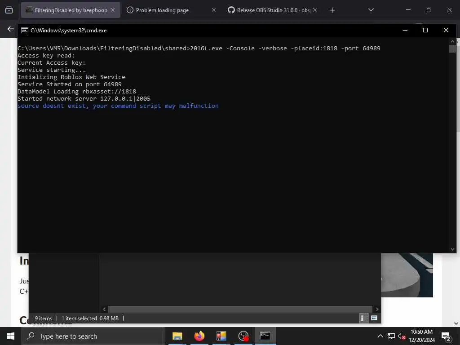Switch to the Problem loading page tab
The height and width of the screenshot is (345, 460).
pos(162,10)
